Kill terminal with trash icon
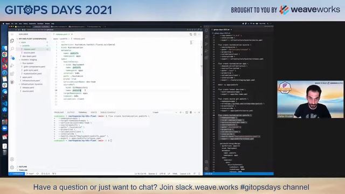The height and width of the screenshot is (194, 345). (191, 113)
